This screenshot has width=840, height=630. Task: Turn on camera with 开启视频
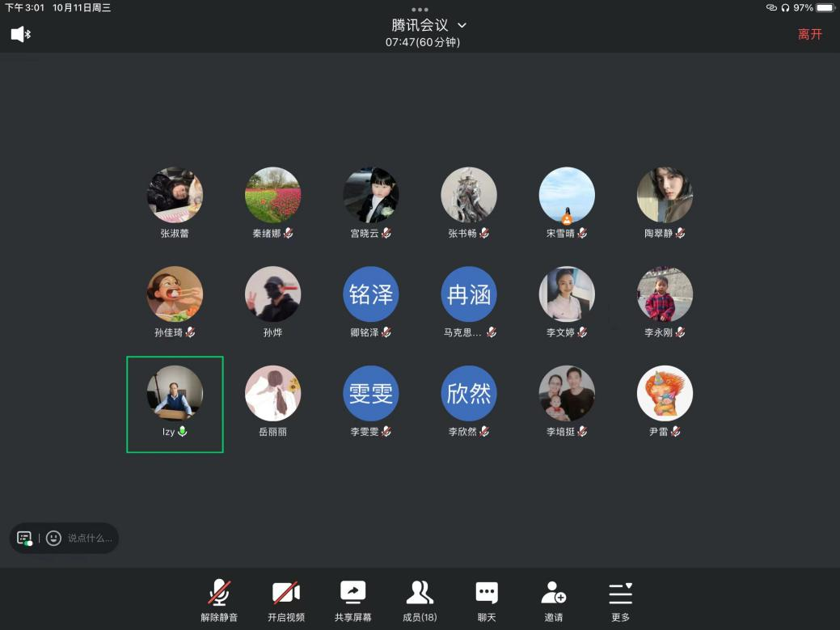[x=285, y=594]
